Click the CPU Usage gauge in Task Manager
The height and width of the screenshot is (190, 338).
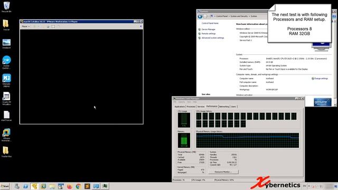click(x=184, y=120)
